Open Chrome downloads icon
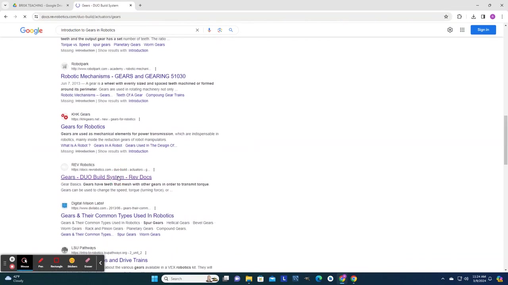The image size is (508, 285). [473, 17]
